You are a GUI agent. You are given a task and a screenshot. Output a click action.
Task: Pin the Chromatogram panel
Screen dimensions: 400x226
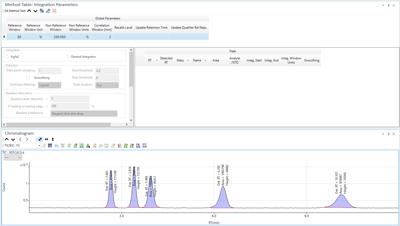[x=389, y=134]
